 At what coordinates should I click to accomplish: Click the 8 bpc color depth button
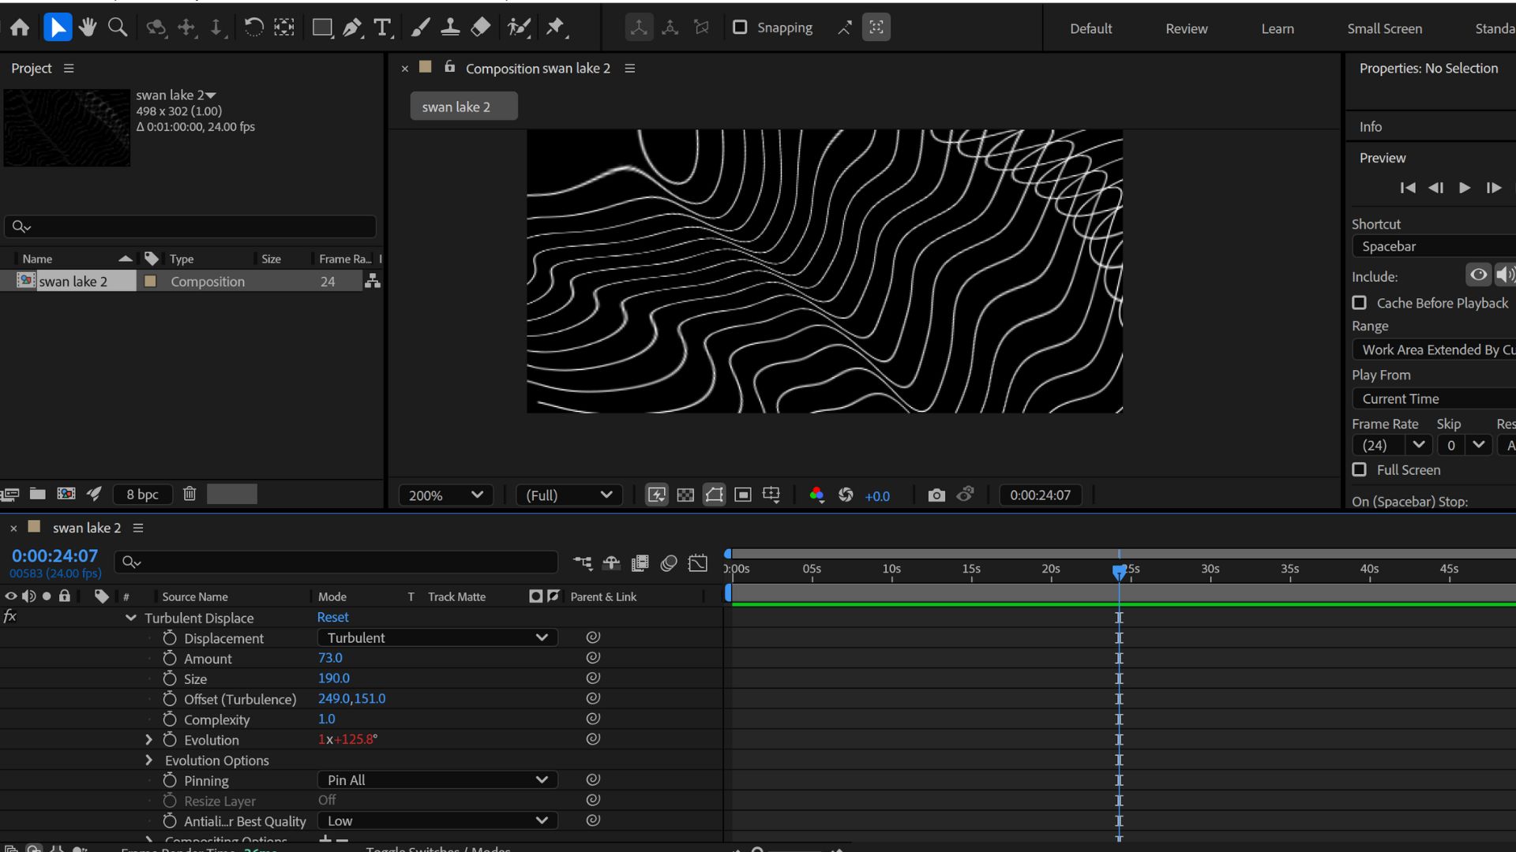coord(142,494)
